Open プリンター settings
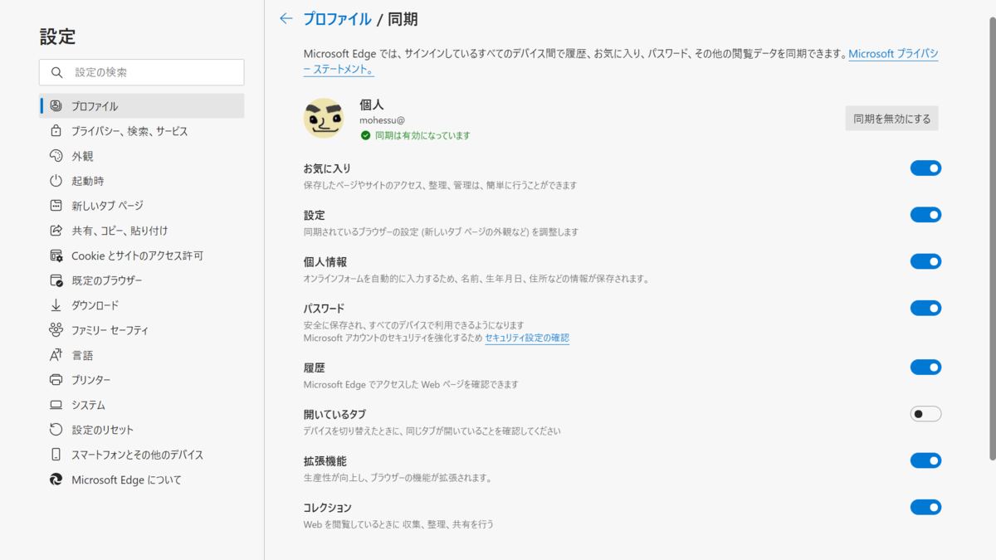Viewport: 996px width, 560px height. pyautogui.click(x=142, y=380)
